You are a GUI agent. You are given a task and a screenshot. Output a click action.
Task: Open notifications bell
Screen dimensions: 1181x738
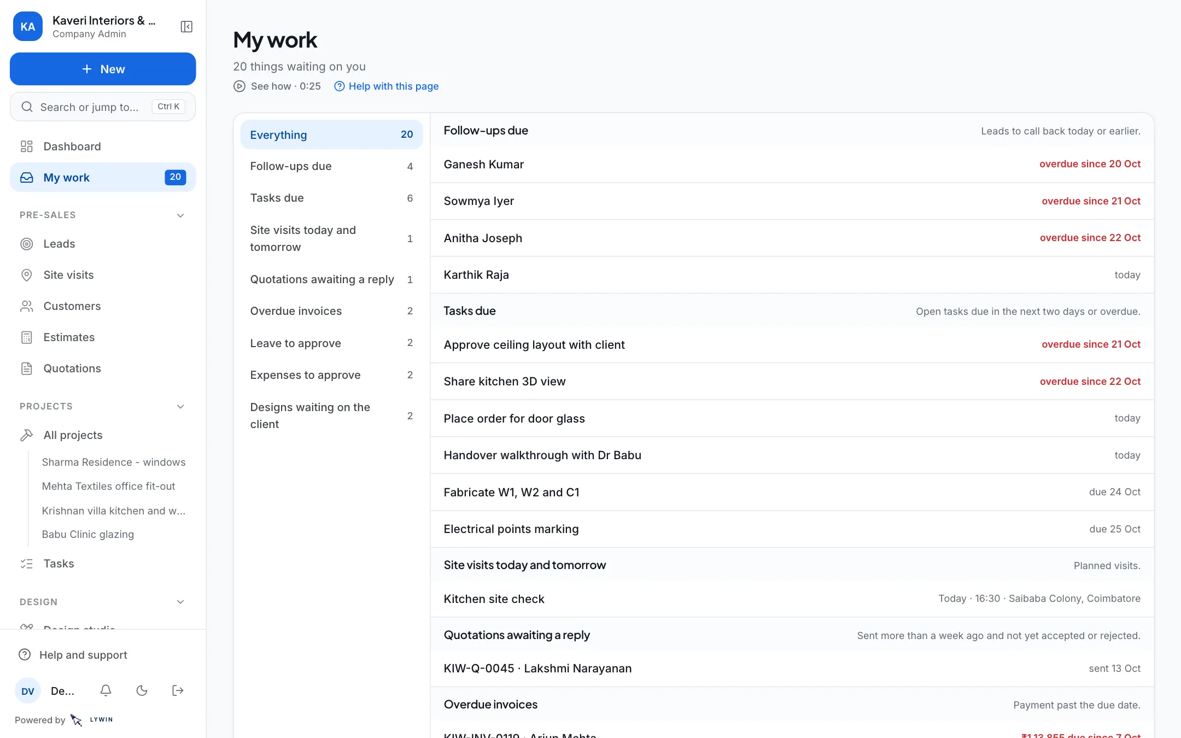click(106, 690)
